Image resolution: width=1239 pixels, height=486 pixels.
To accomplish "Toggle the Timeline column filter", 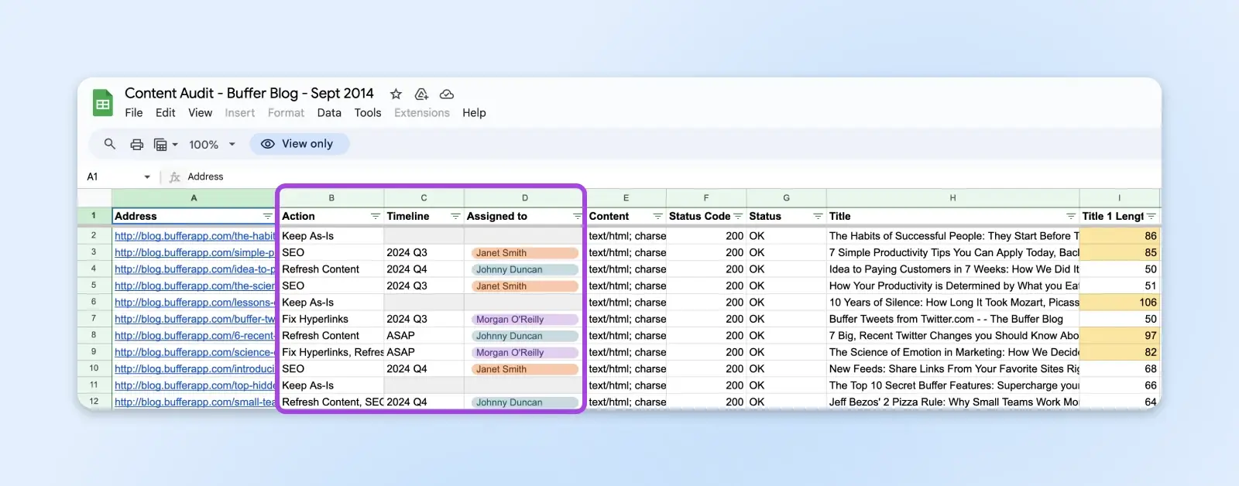I will tap(455, 216).
